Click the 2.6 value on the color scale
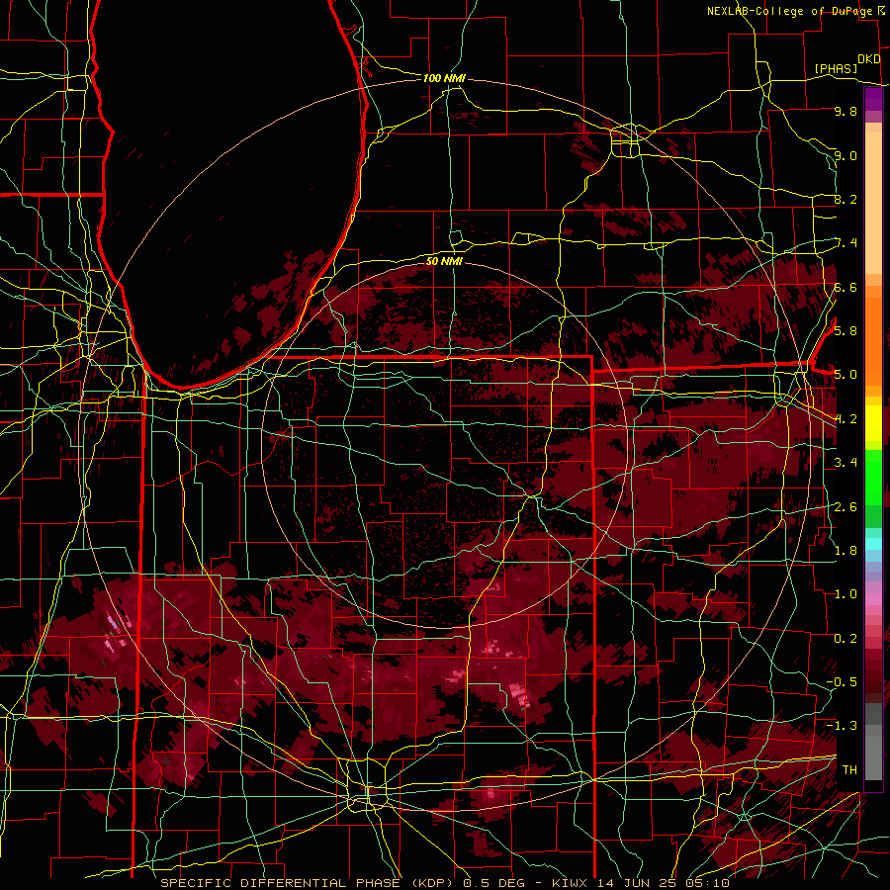890x890 pixels. [x=845, y=506]
